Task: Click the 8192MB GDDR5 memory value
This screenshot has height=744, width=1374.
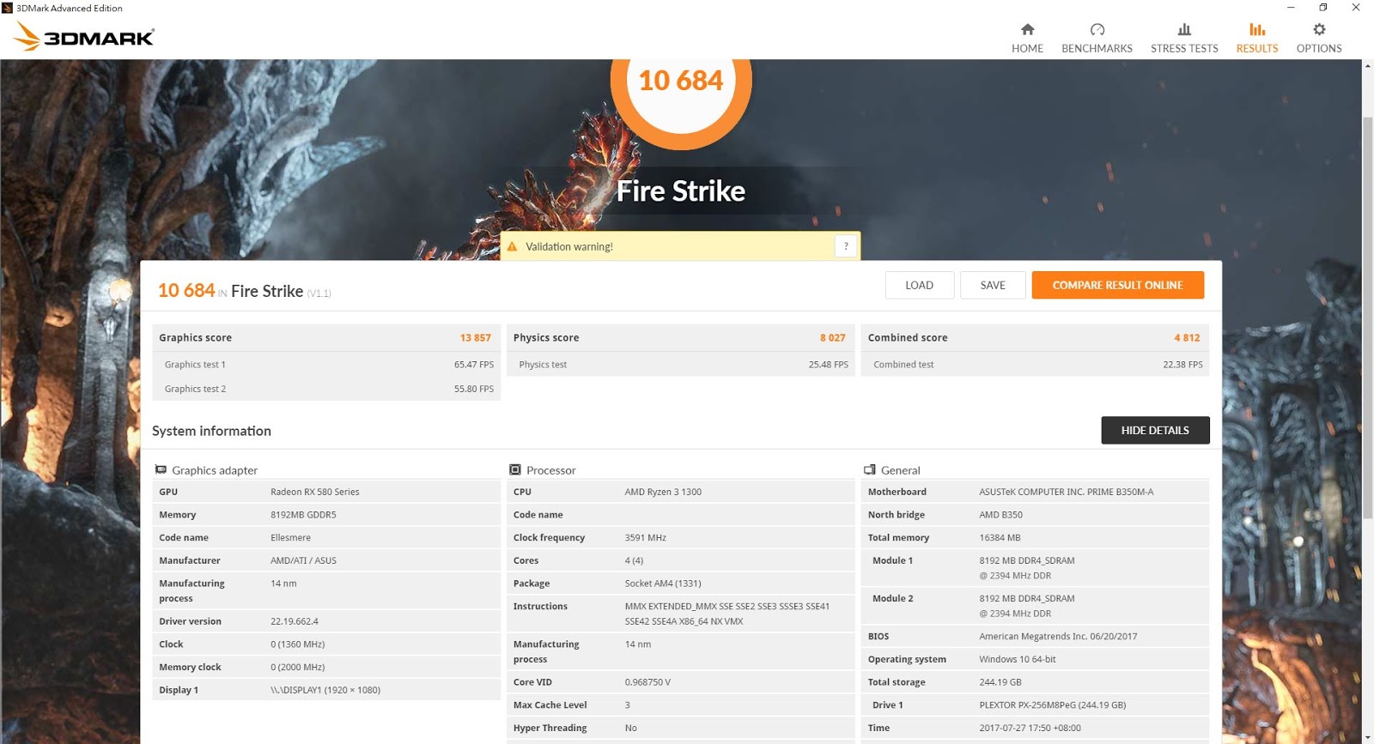Action: [x=303, y=515]
